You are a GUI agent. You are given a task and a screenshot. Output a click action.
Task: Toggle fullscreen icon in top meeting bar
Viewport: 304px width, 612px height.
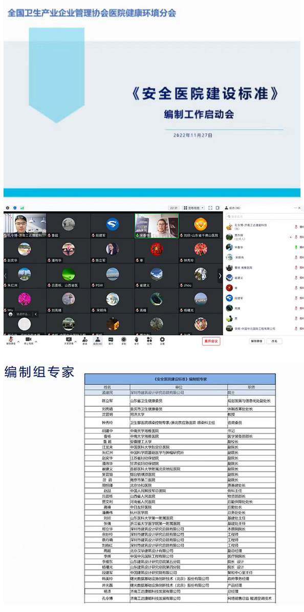(210, 208)
